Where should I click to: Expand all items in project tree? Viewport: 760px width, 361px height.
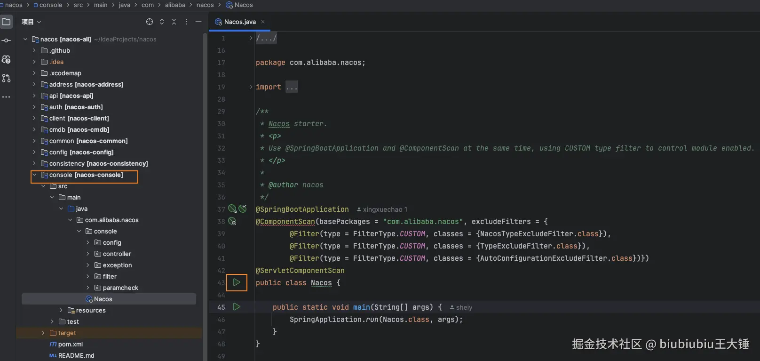click(x=162, y=22)
